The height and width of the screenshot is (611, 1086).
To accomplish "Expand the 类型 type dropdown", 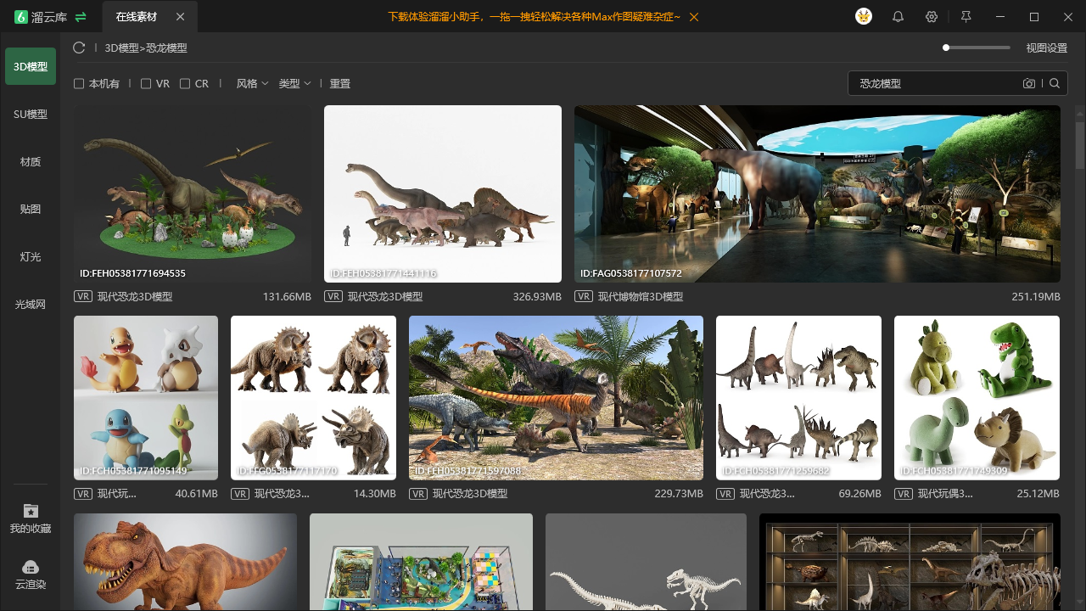I will 294,84.
